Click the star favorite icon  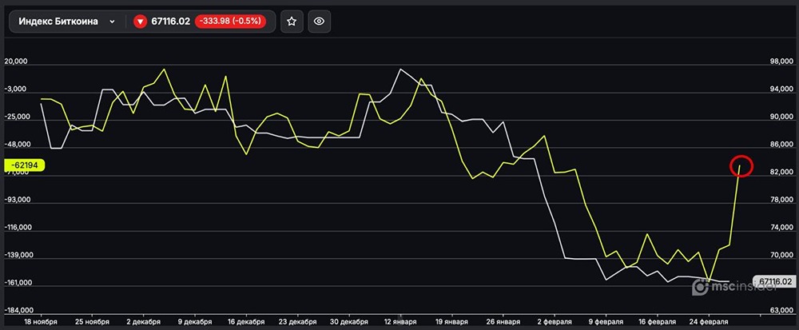[292, 22]
